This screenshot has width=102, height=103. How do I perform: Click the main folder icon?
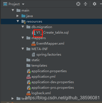18,10
